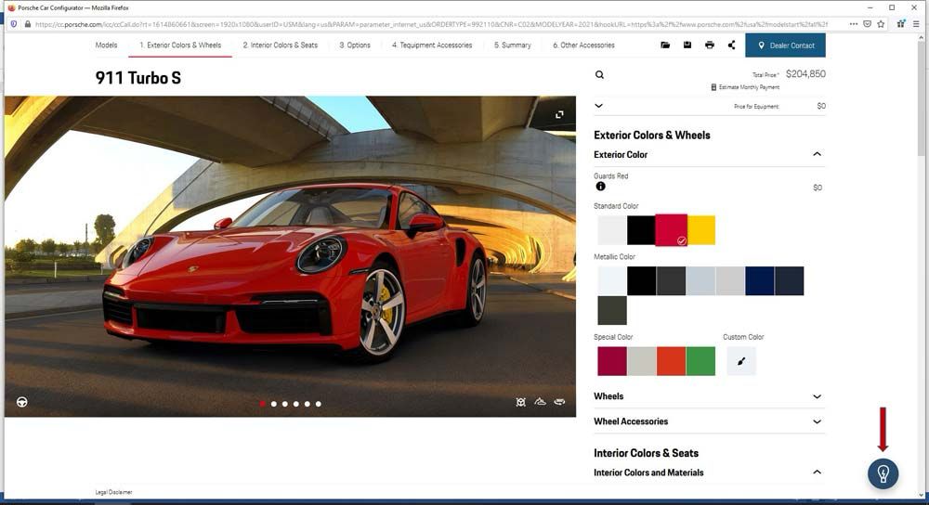Save page to Pocket icon
This screenshot has height=505, width=929.
[x=867, y=24]
